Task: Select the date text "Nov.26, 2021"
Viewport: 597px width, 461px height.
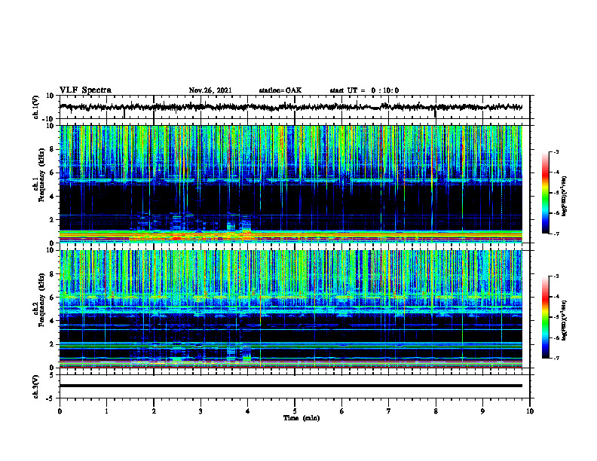Action: (210, 90)
